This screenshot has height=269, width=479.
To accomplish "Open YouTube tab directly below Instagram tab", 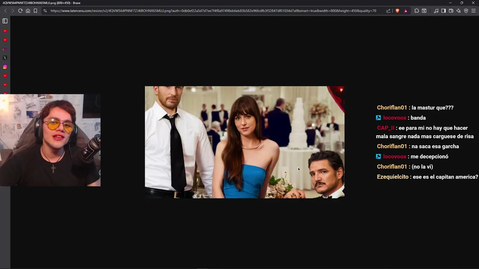I will point(5,76).
